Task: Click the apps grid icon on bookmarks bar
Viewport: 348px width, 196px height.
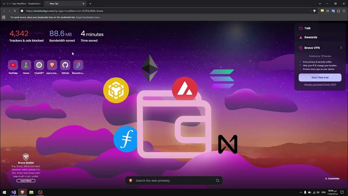Action: point(4,17)
